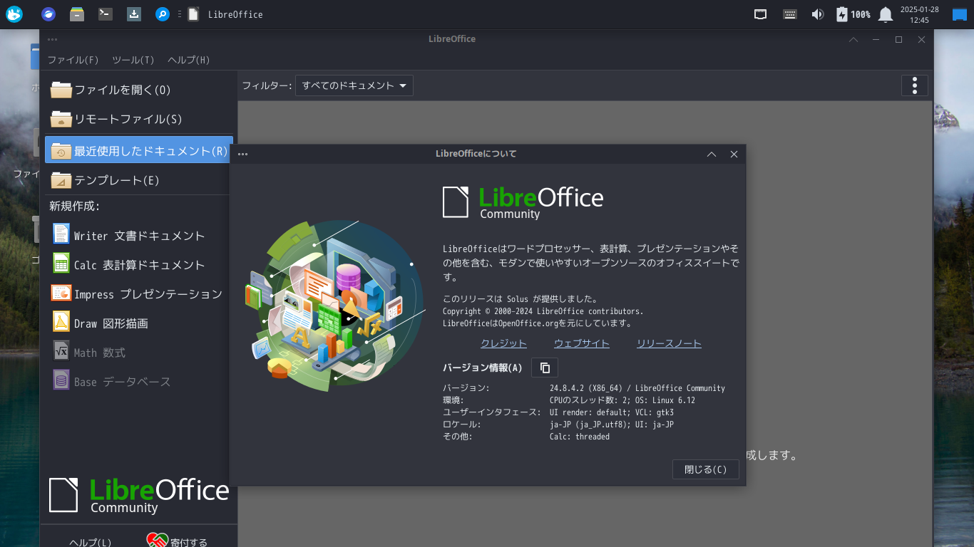This screenshot has height=547, width=974.
Task: Click the recent documents folder icon
Action: (x=61, y=150)
